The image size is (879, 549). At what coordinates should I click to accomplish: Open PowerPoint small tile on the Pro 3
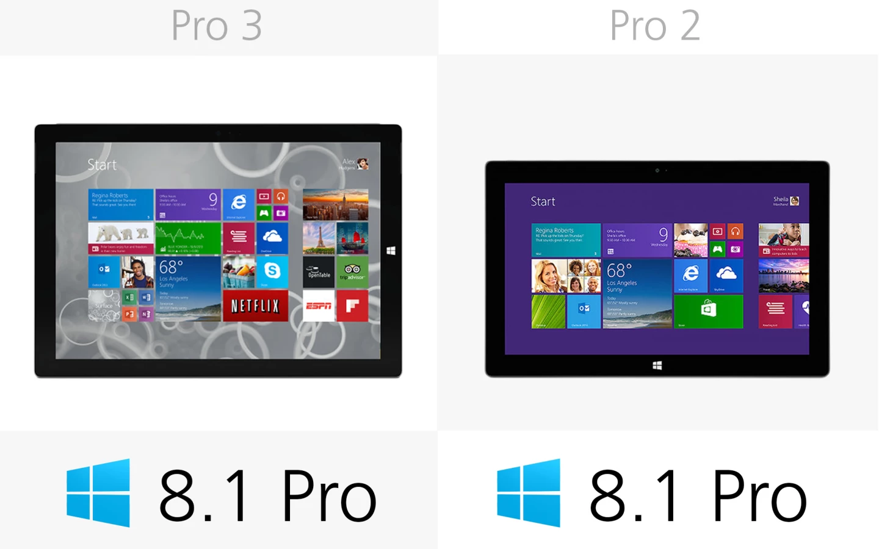coord(129,314)
